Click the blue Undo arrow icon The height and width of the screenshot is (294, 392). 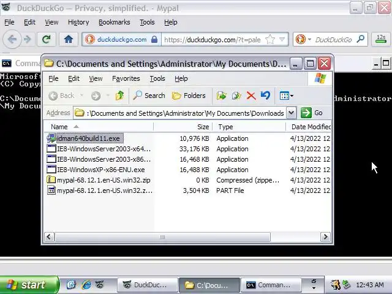(x=265, y=96)
